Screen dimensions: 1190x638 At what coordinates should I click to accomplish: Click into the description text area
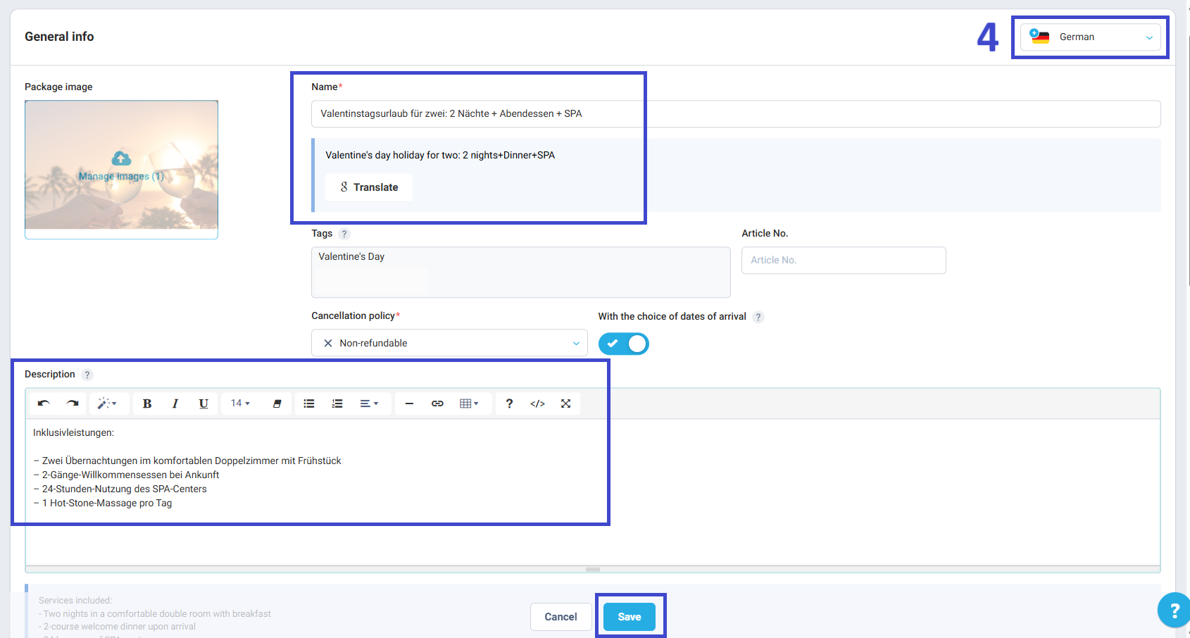coord(593,492)
